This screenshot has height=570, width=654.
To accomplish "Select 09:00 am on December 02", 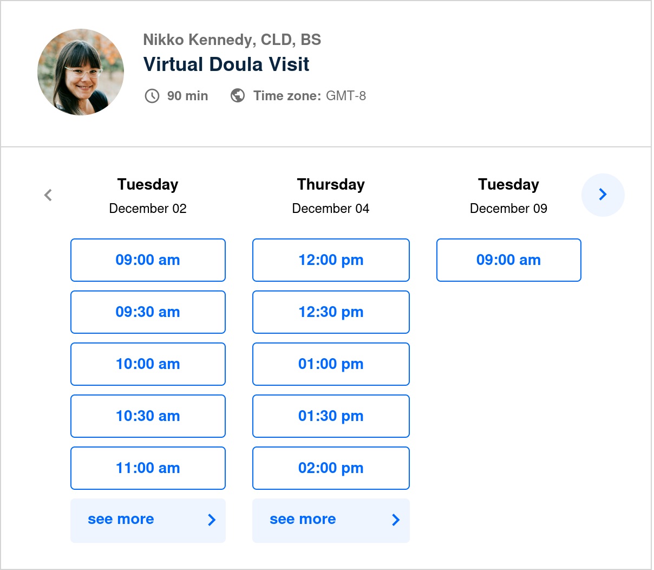I will [148, 260].
